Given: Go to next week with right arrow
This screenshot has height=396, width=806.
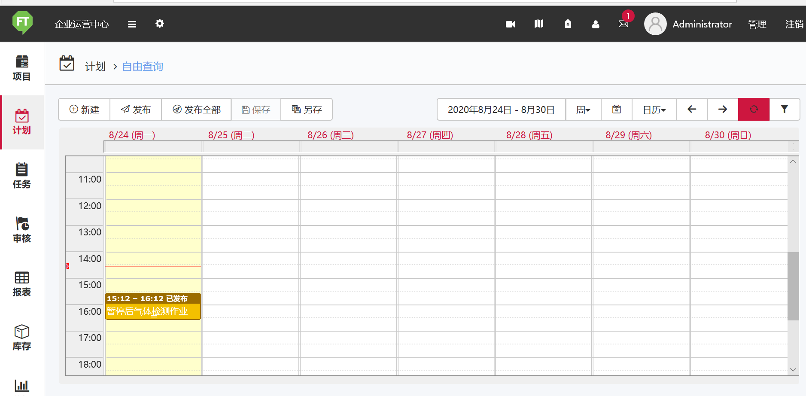Looking at the screenshot, I should tap(723, 110).
